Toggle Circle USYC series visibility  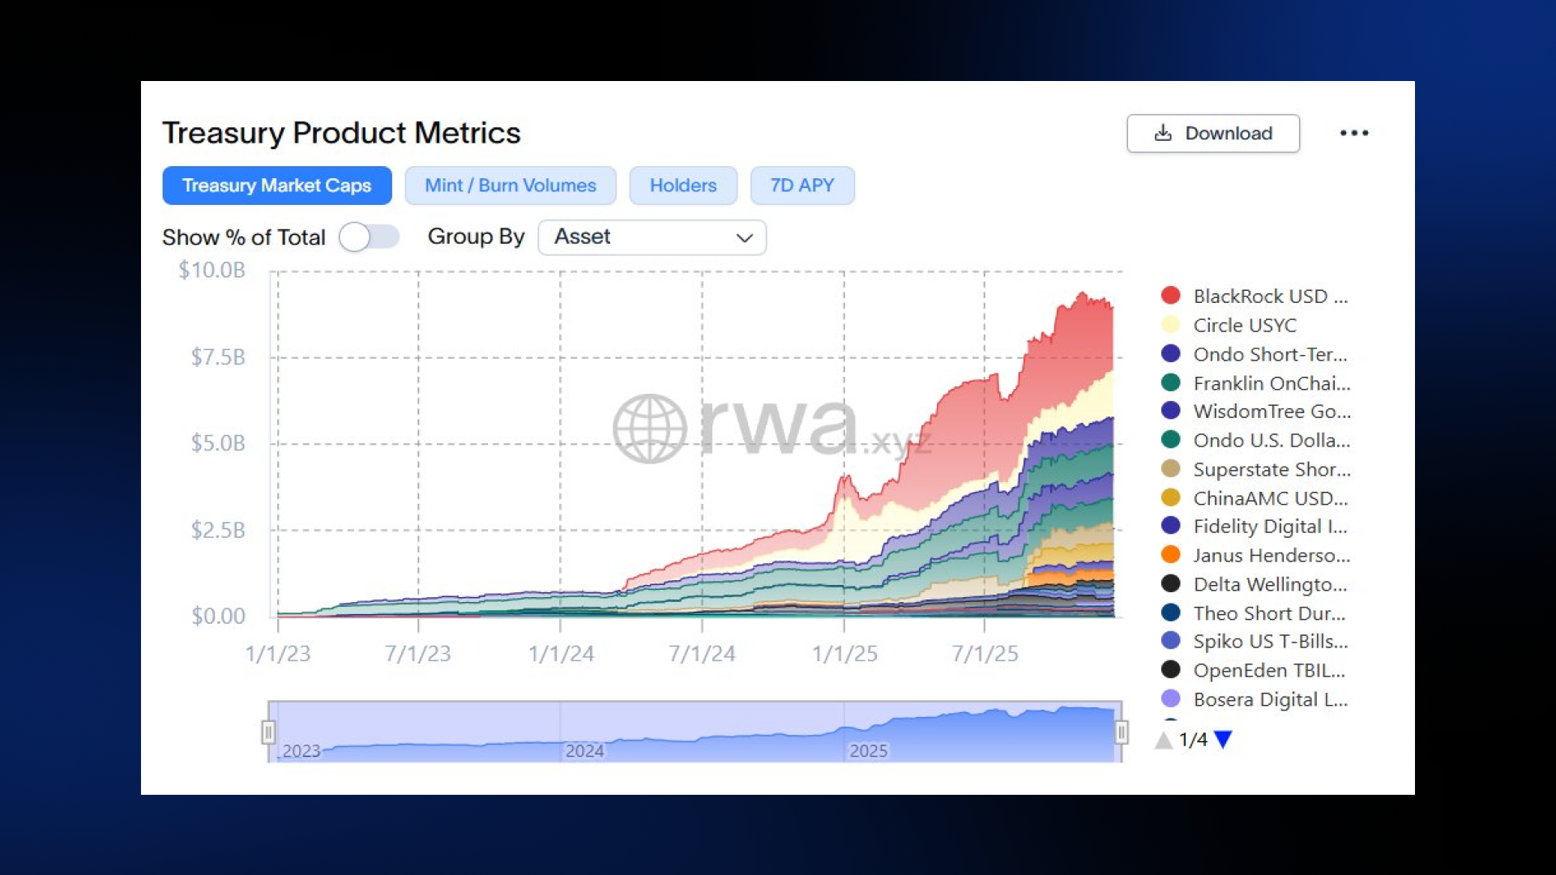coord(1244,325)
